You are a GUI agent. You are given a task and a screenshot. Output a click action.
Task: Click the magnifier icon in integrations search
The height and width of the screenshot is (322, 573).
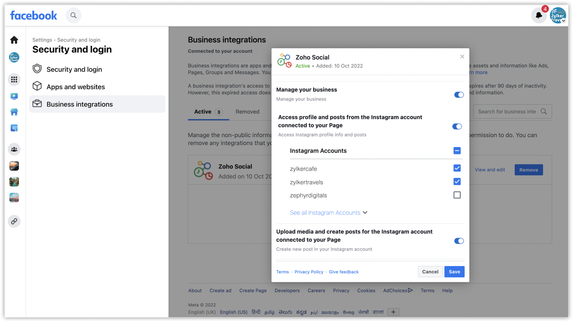(544, 112)
